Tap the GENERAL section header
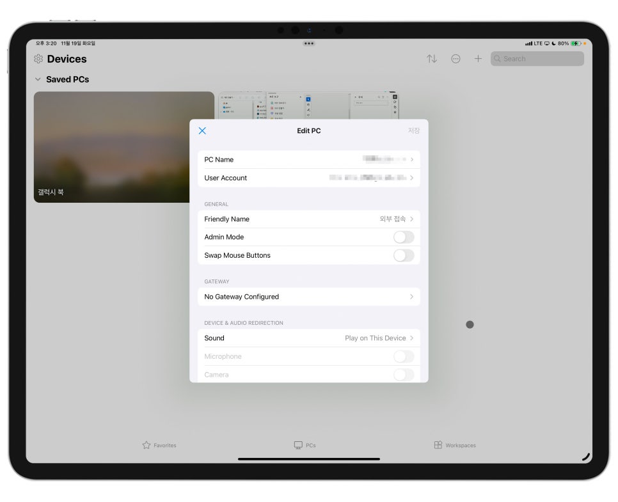Screen dimensions: 618x502 point(216,204)
